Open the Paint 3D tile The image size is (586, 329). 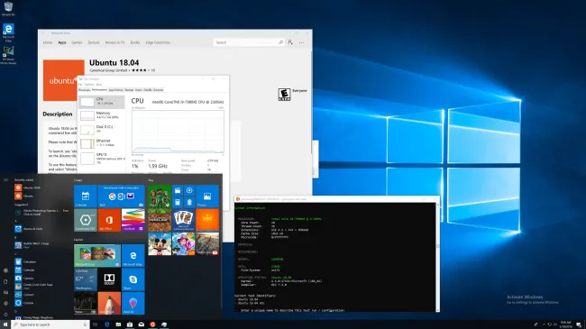coord(133,303)
